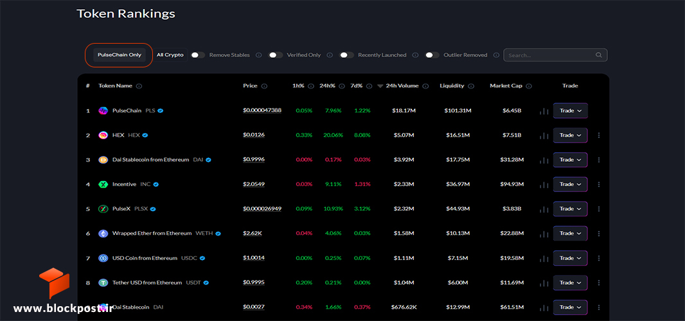Click the $676.62K volume value
This screenshot has width=685, height=321.
pos(404,307)
